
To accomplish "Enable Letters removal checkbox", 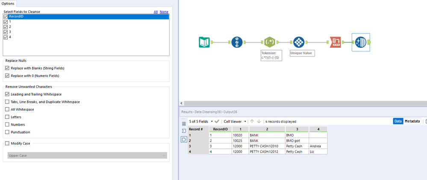I will point(7,117).
